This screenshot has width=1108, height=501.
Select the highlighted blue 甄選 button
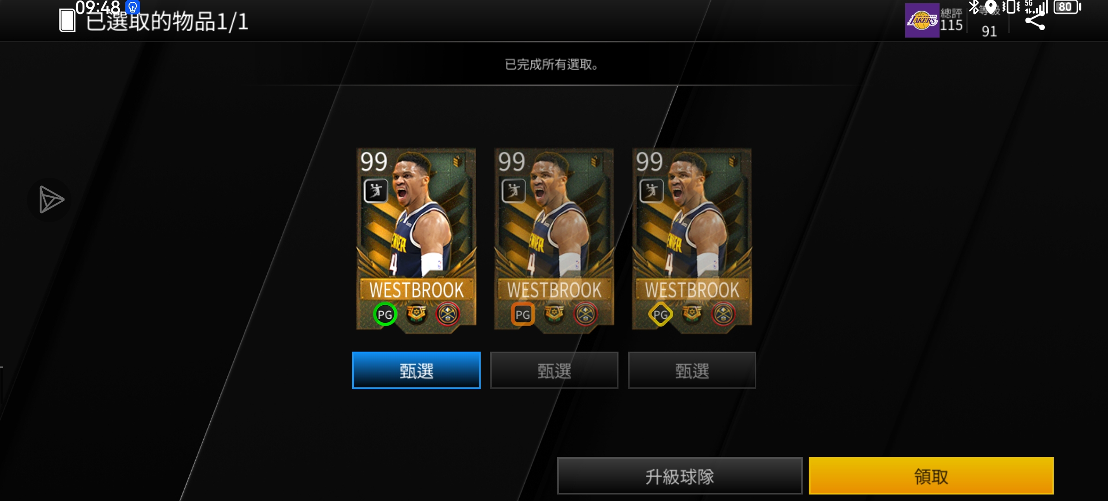coord(416,370)
